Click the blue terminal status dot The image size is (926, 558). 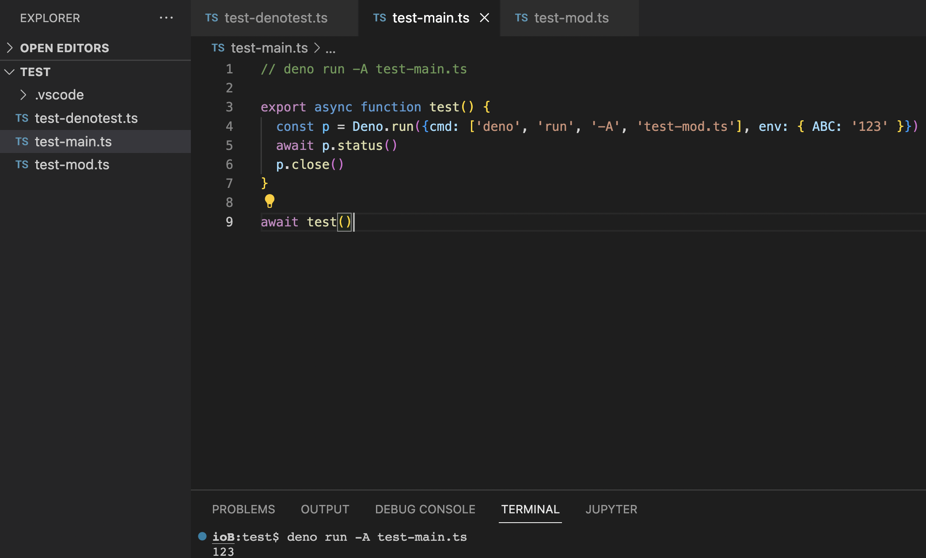tap(202, 536)
